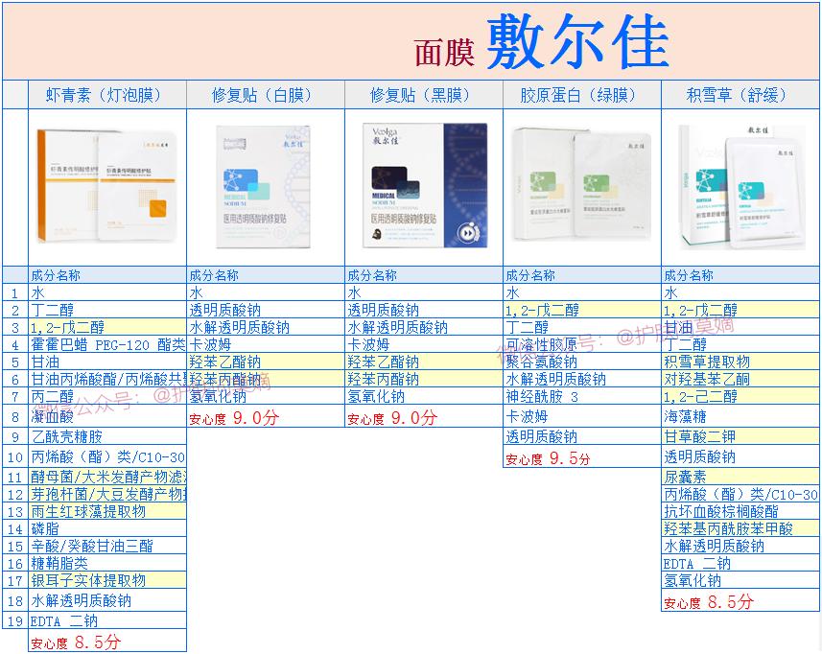This screenshot has width=822, height=654.
Task: Click the row number 10 cell
Action: (15, 457)
